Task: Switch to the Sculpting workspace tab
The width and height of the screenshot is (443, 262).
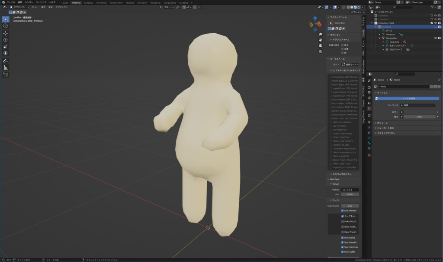Action: pos(88,3)
